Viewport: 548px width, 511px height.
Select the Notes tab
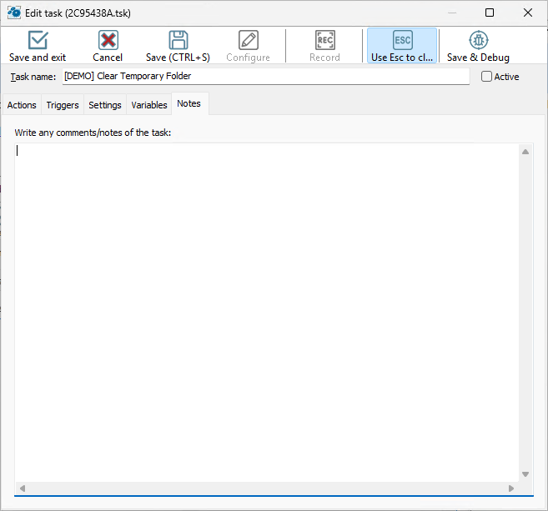coord(190,103)
